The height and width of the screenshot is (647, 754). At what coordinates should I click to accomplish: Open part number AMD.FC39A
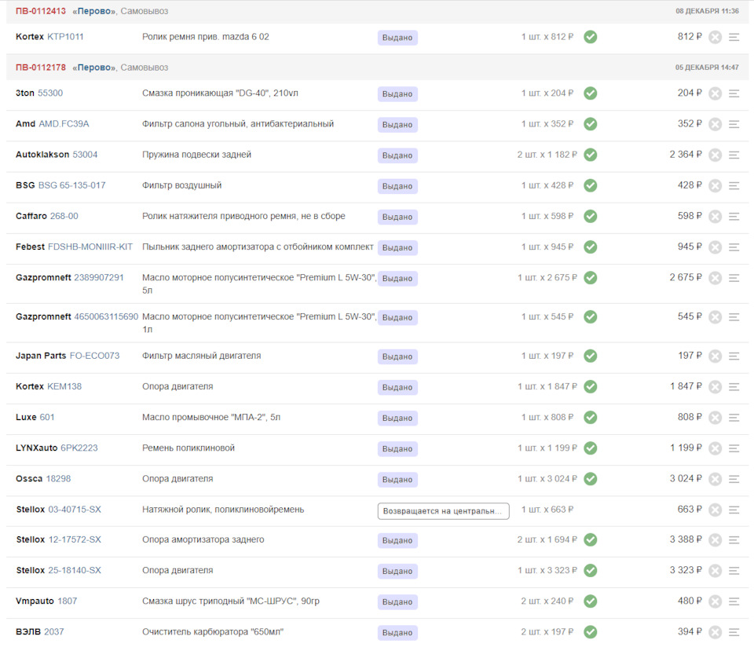(64, 123)
